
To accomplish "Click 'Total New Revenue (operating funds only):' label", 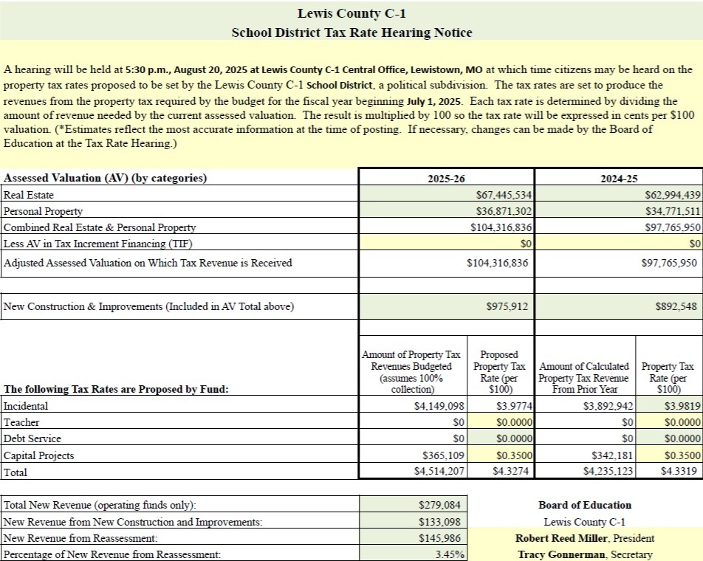I will (x=100, y=505).
